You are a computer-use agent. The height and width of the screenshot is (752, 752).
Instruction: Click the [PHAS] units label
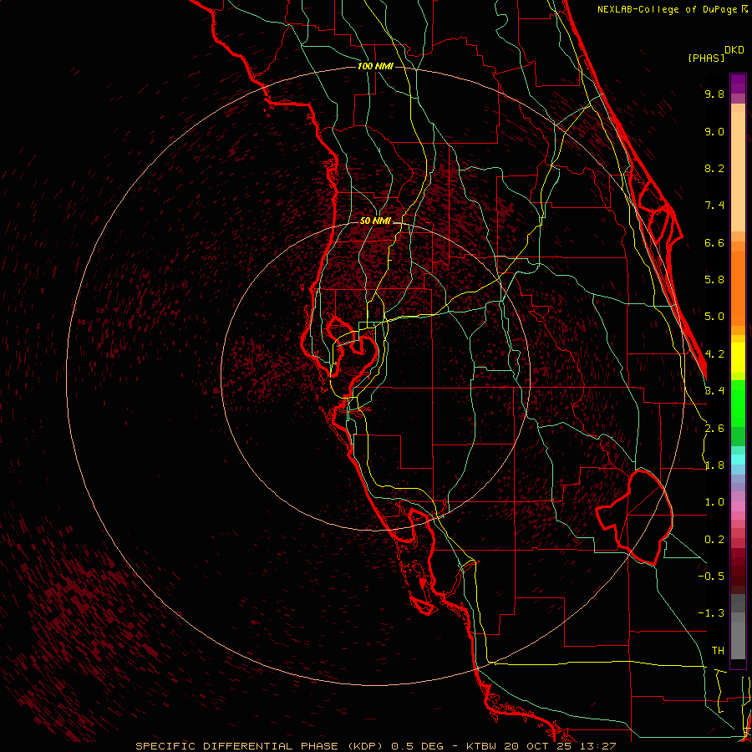tap(706, 58)
